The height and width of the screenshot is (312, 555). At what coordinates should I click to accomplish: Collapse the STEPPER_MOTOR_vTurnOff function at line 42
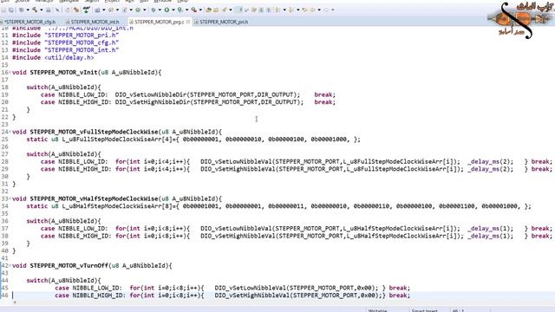(10, 266)
